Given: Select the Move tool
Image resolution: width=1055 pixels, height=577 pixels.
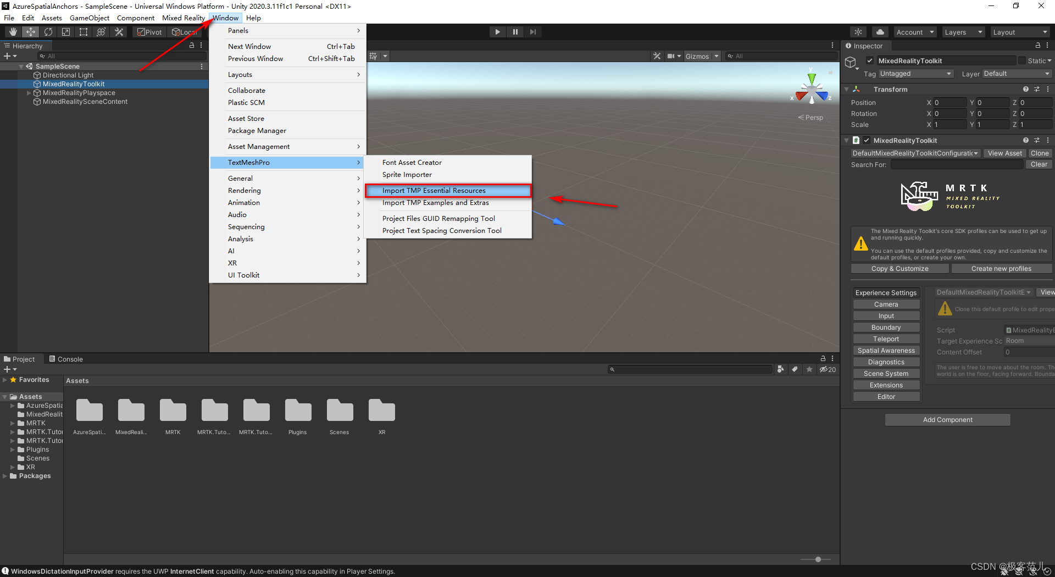Looking at the screenshot, I should pyautogui.click(x=31, y=32).
